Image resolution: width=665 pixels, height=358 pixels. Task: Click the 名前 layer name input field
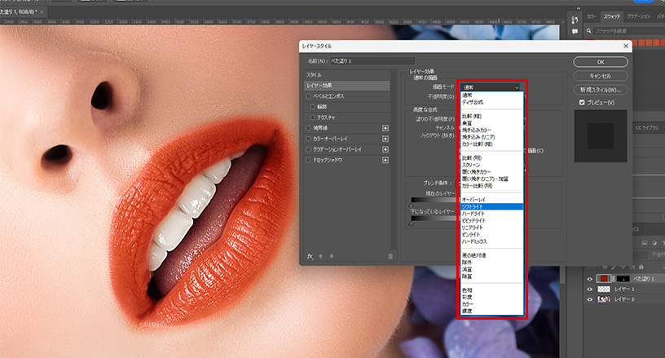click(x=372, y=61)
